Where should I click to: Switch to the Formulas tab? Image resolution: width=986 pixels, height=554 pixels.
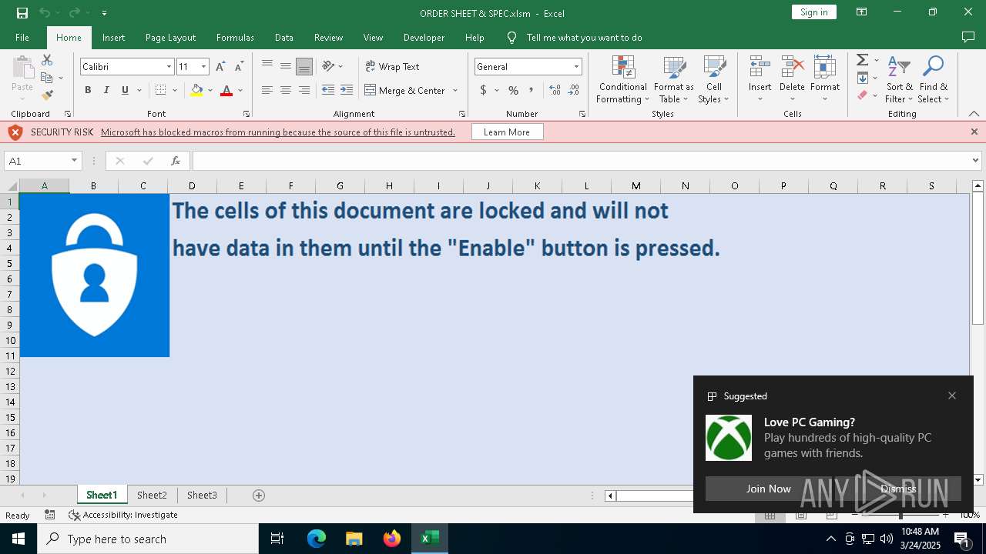[x=235, y=37]
